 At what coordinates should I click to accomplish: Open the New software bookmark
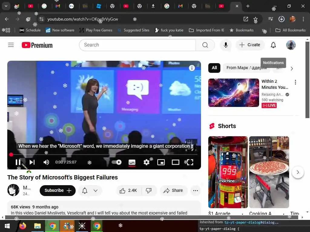pos(60,30)
